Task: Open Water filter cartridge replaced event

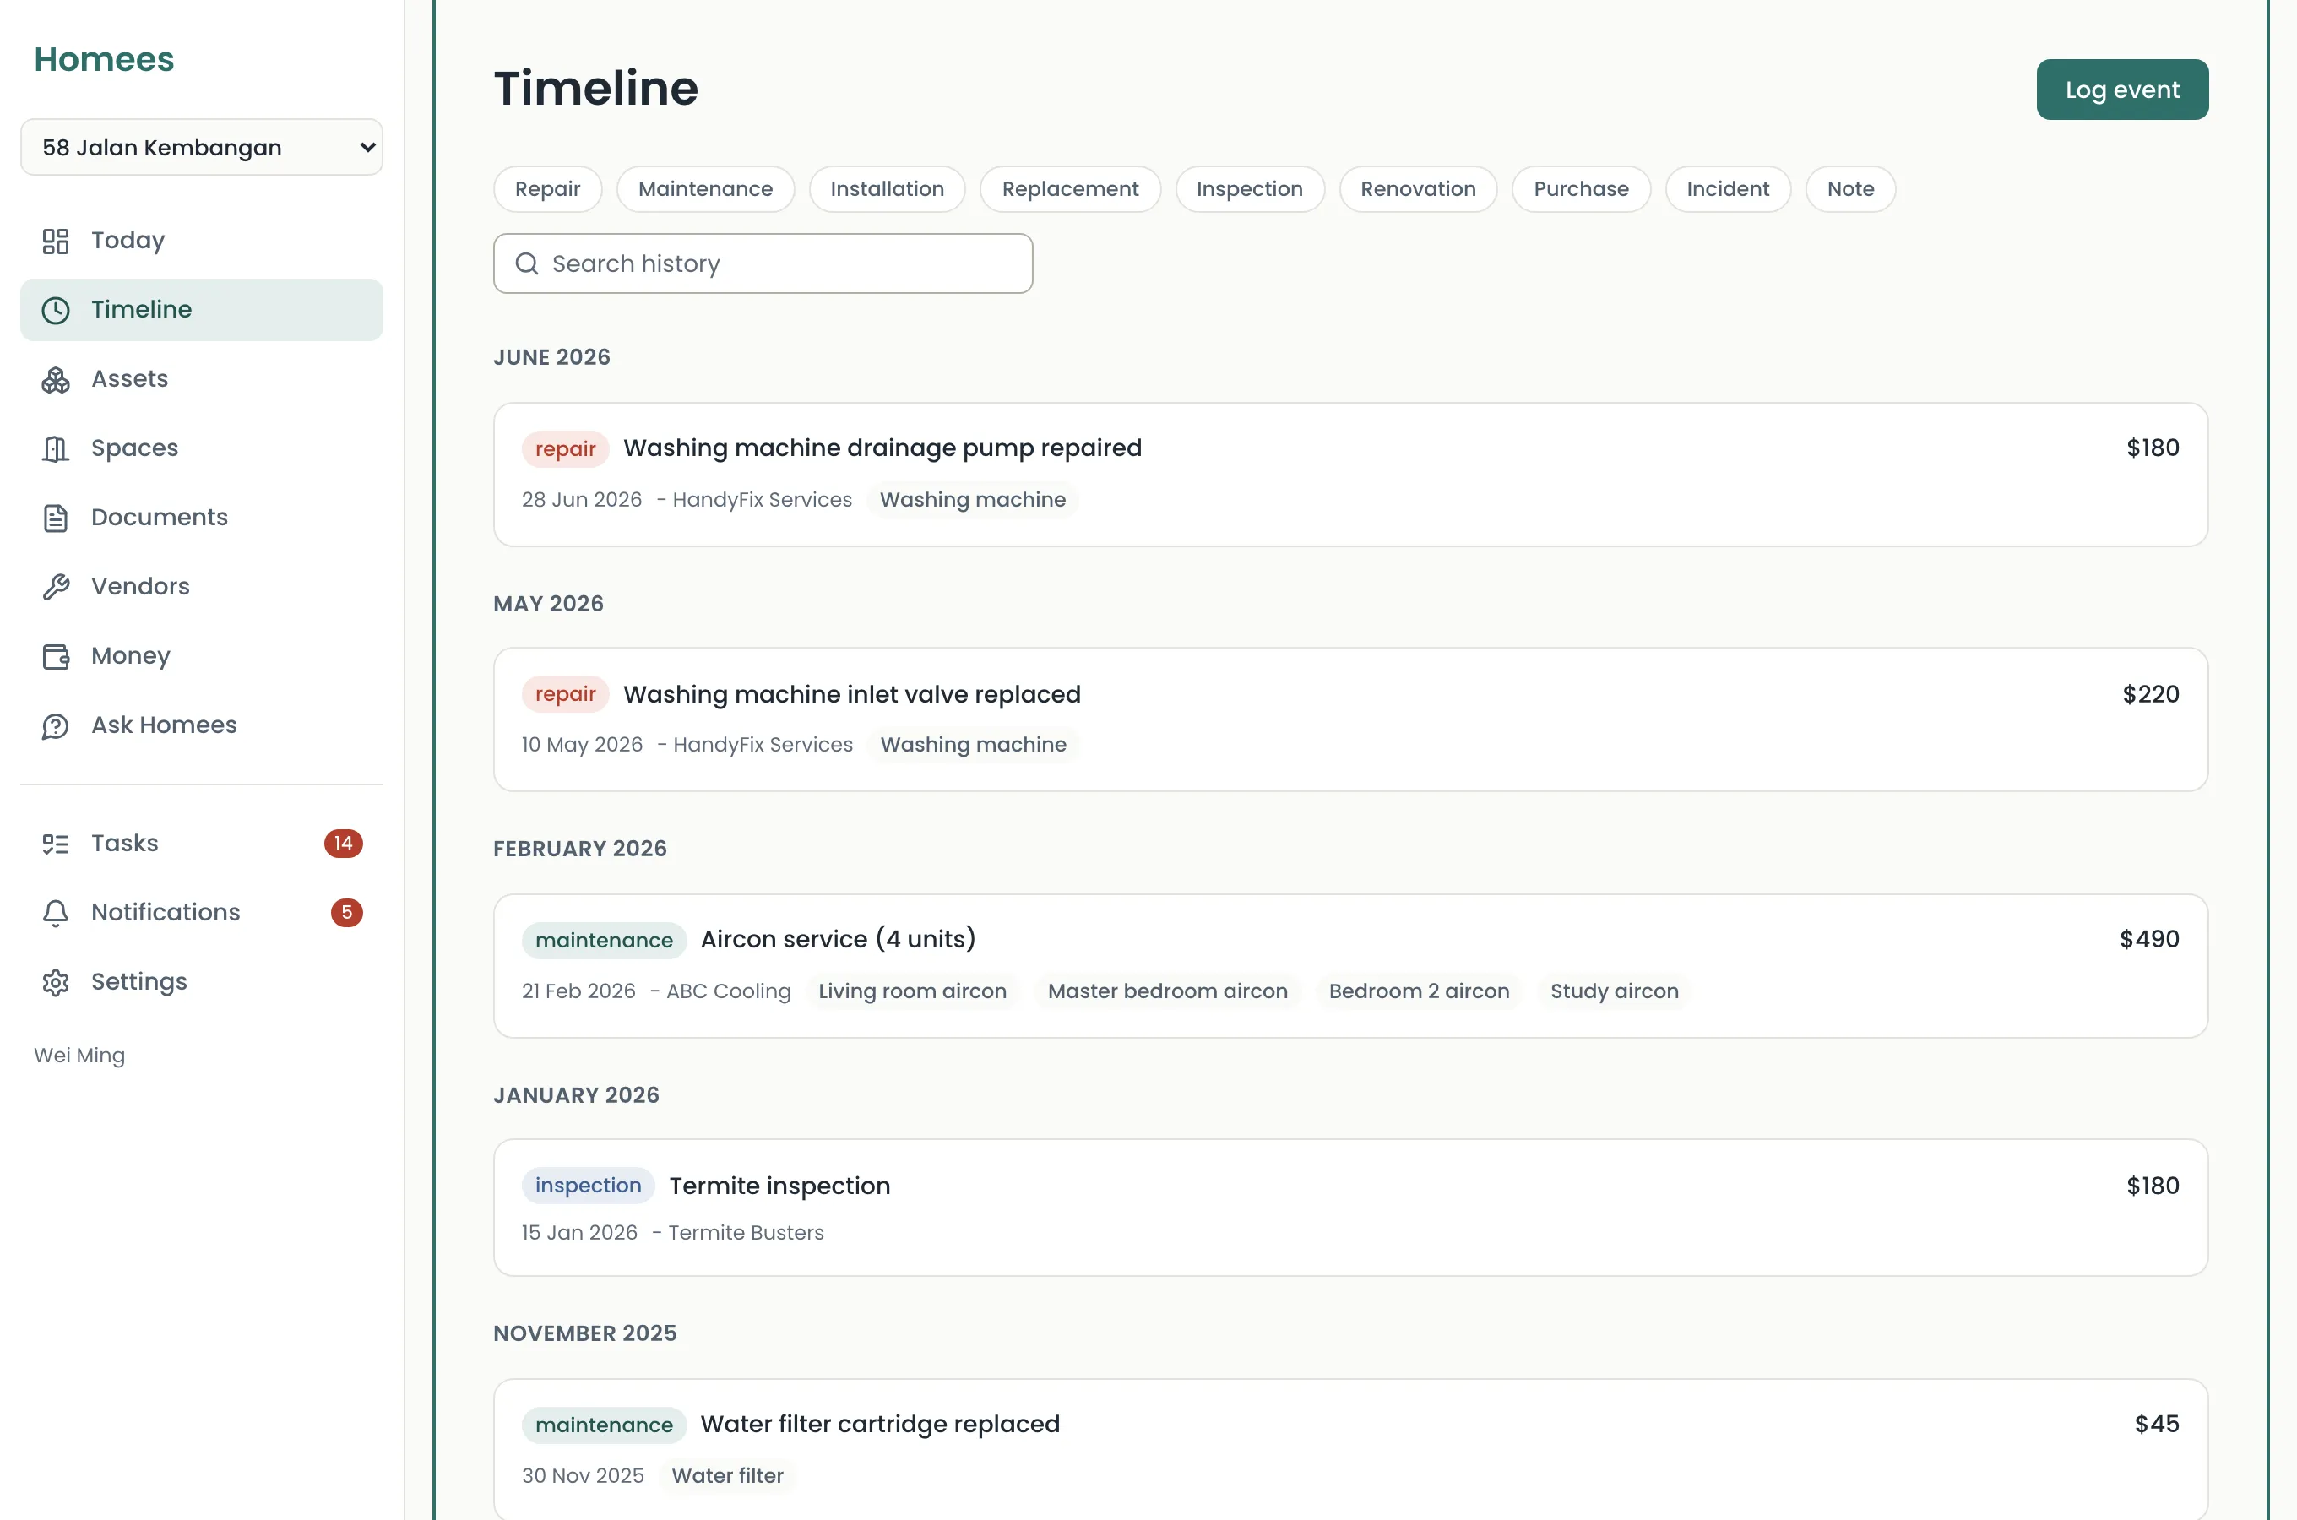Action: pos(1350,1450)
